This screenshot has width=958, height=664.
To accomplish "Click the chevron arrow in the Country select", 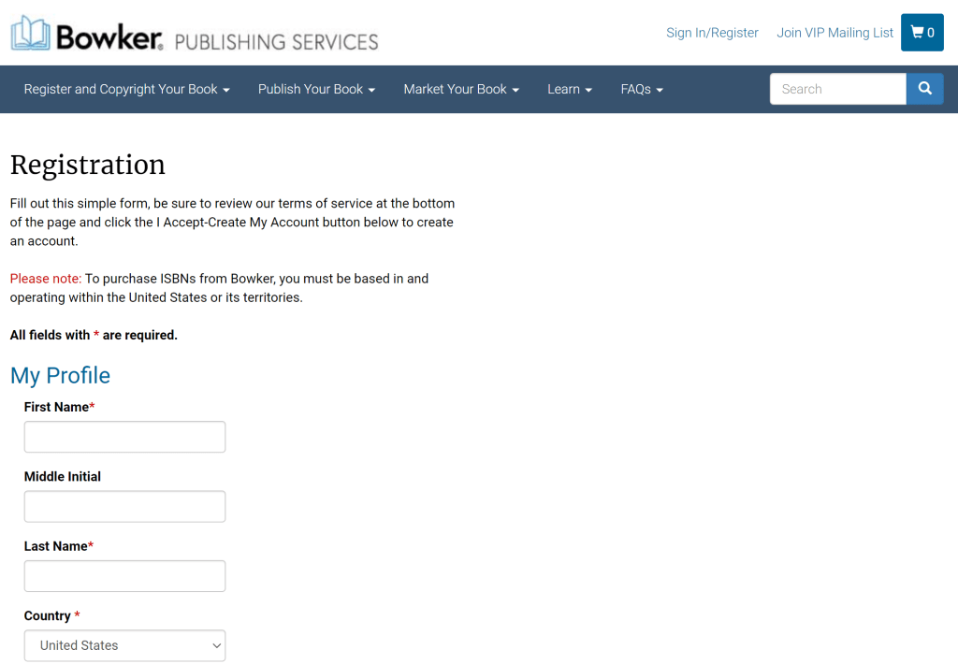I will click(216, 645).
